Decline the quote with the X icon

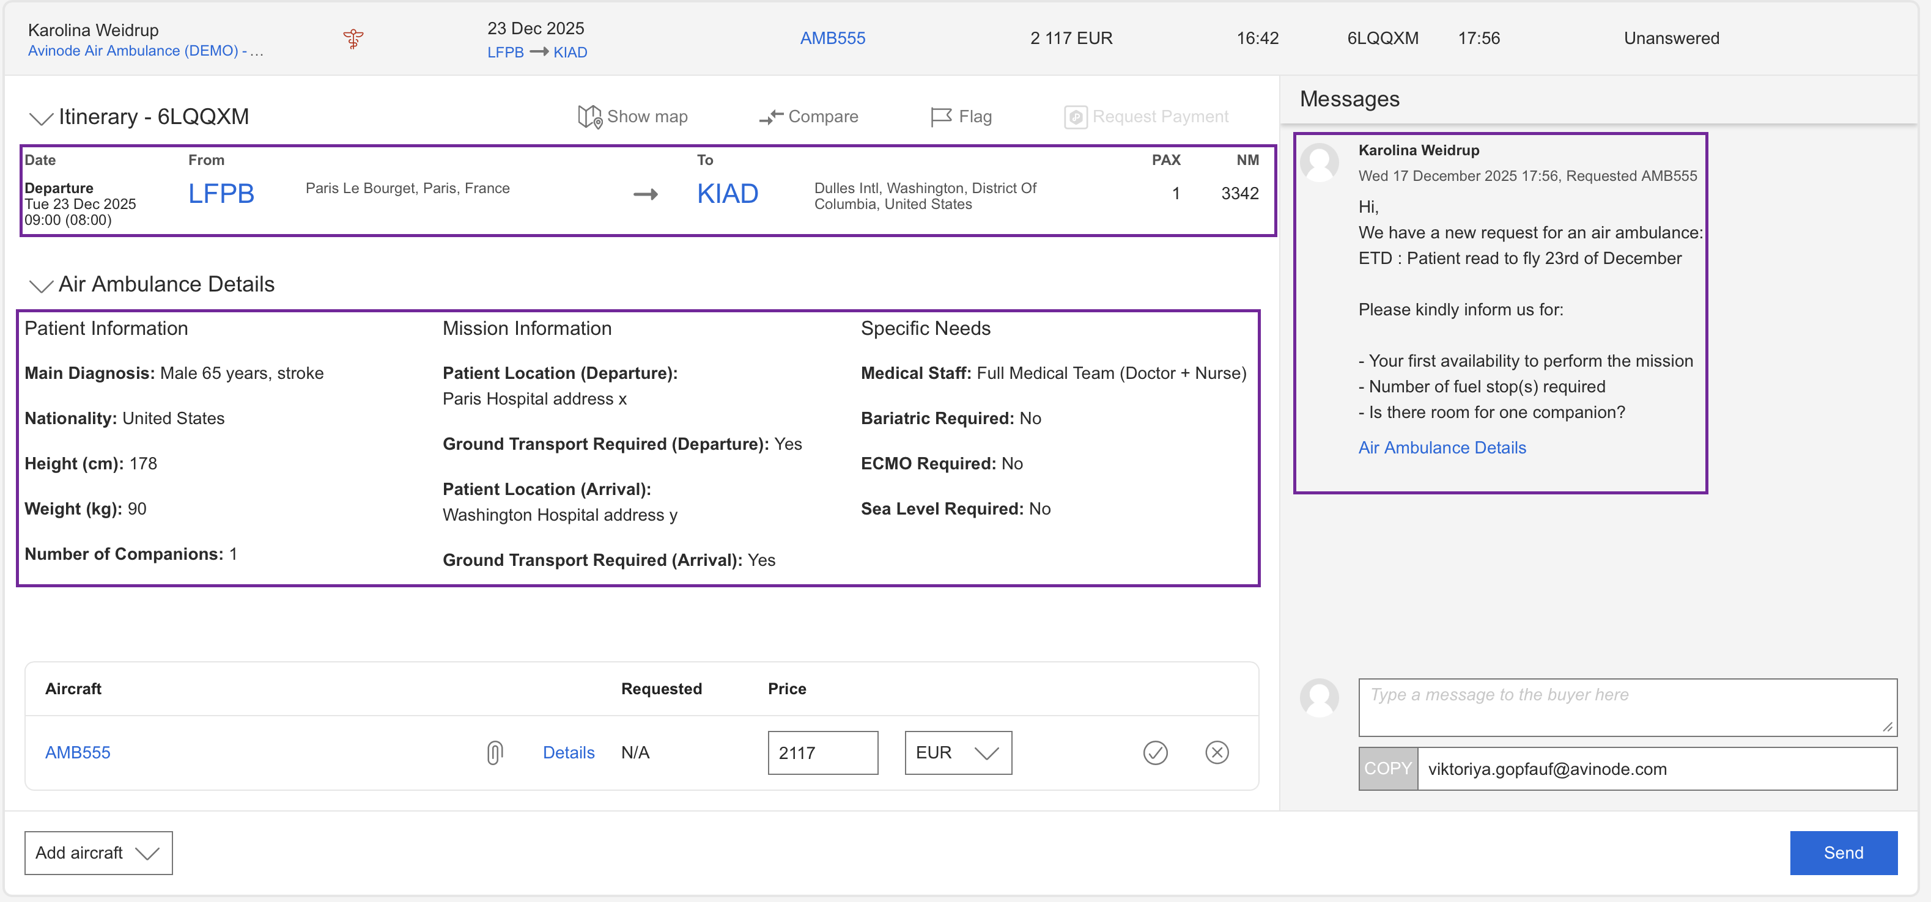pos(1217,752)
